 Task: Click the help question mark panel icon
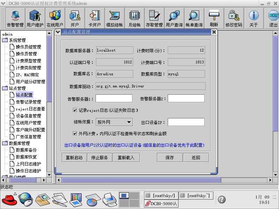[222, 199]
